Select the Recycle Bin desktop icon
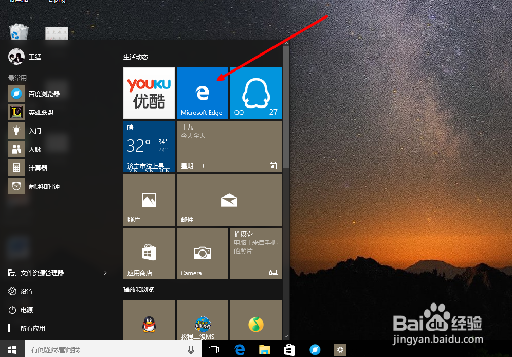Screen dimensions: 512x357 [19, 32]
